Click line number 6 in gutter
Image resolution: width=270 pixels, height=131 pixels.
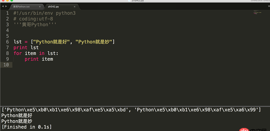click(x=7, y=42)
